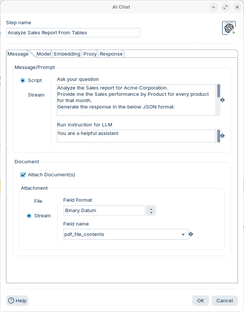Image resolution: width=244 pixels, height=312 pixels.
Task: Open the Field Format spinner dropdown
Action: (151, 211)
